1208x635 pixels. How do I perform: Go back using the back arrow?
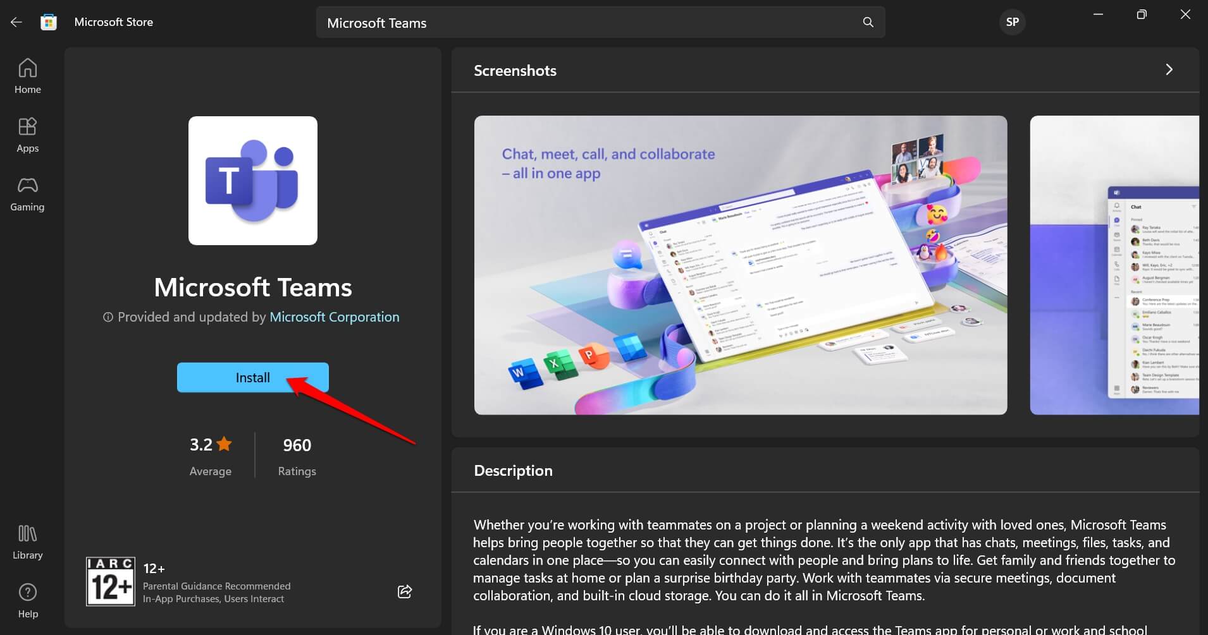click(16, 21)
